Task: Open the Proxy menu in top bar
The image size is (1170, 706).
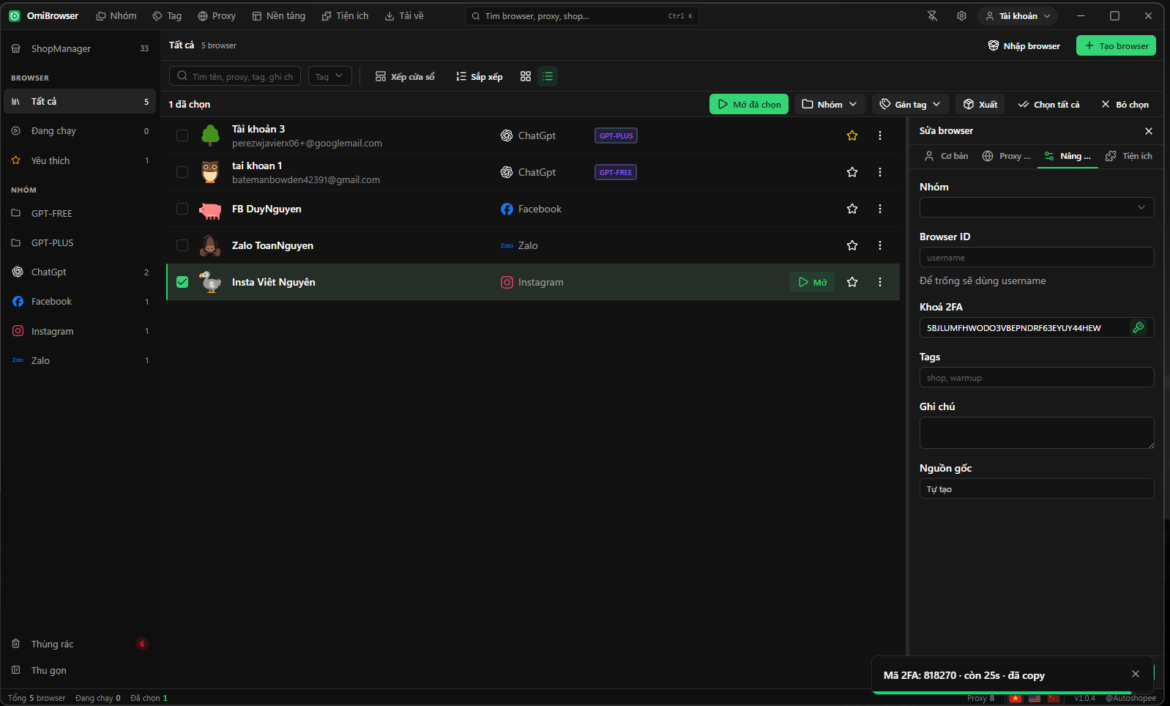Action: pyautogui.click(x=217, y=16)
